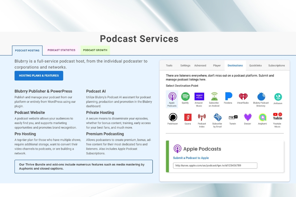Image resolution: width=296 pixels, height=197 pixels.
Task: Switch to the Podcast Hosting tab
Action: click(x=27, y=51)
